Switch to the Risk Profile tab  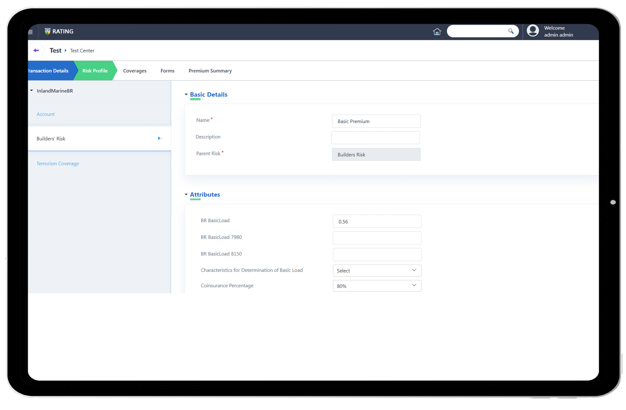(x=95, y=71)
